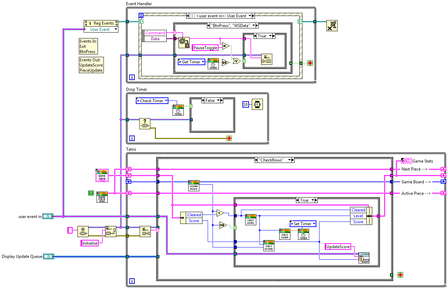Click the Greater Than Zero node in Tetris loop
This screenshot has height=288, width=448.
(223, 226)
